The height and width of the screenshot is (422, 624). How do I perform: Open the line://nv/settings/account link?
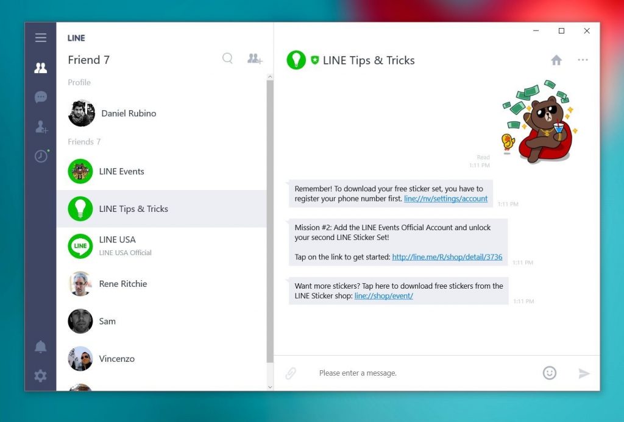tap(445, 199)
